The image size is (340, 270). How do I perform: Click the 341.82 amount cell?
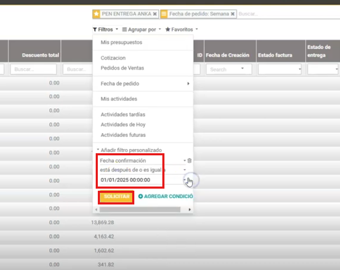coord(106,265)
